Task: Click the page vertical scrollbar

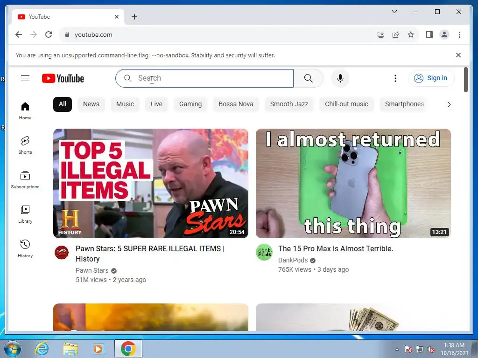Action: (x=465, y=80)
